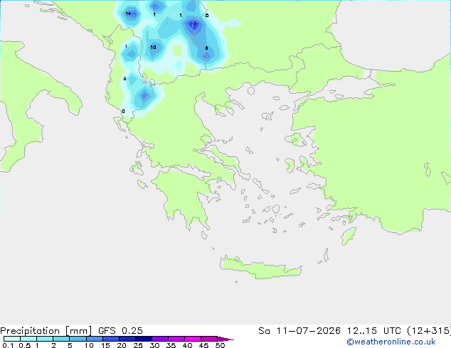Click the island of Crete on map
Viewport: 451px width, 348px height.
[x=260, y=268]
